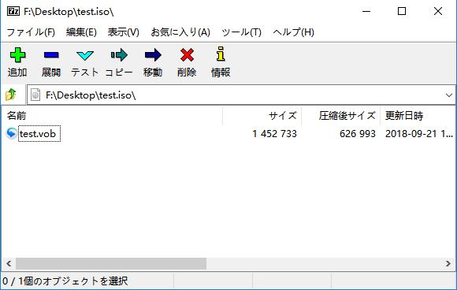Open the ツール(T) menu

pyautogui.click(x=241, y=32)
